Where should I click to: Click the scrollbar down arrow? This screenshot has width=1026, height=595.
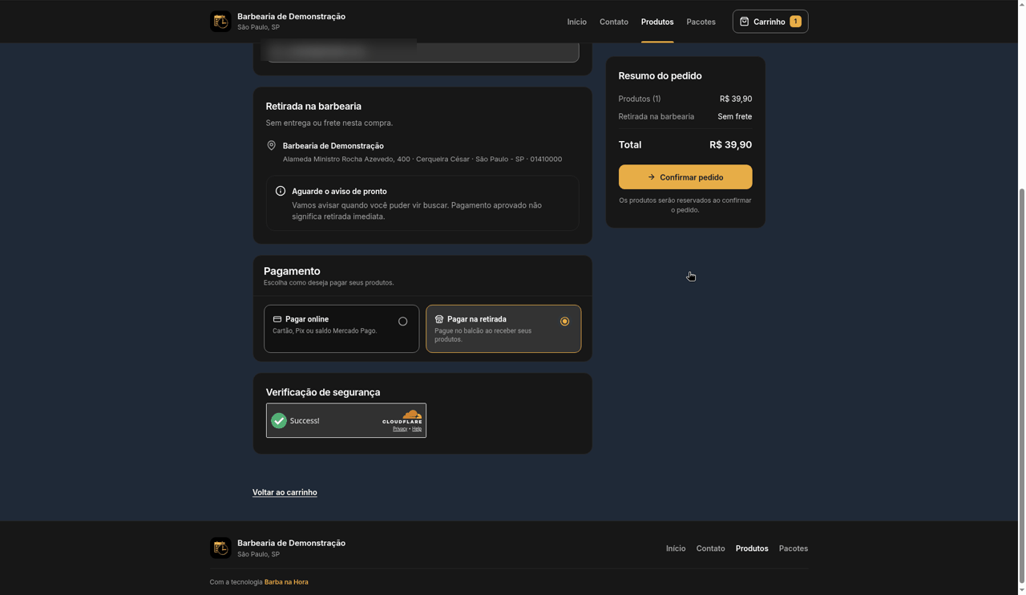point(1022,590)
